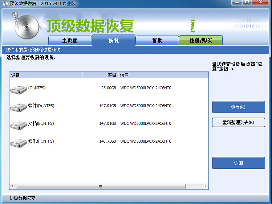
Task: Click the 147.01GB value in the E: row
Action: [x=107, y=123]
